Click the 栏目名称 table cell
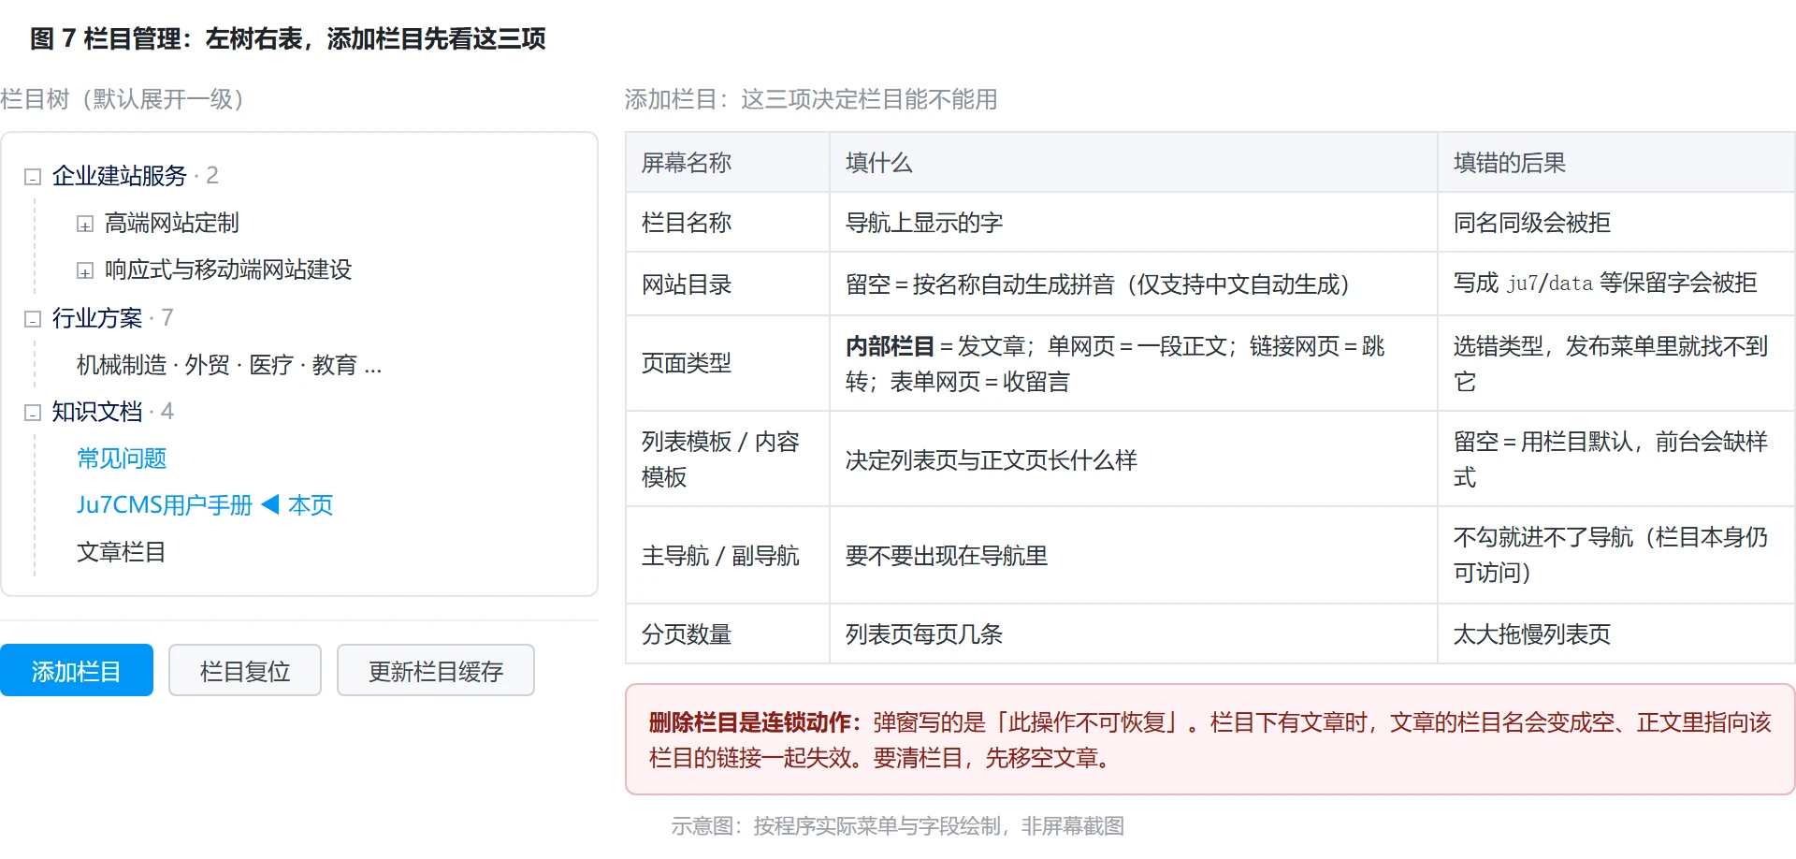Image resolution: width=1796 pixels, height=859 pixels. pyautogui.click(x=728, y=223)
